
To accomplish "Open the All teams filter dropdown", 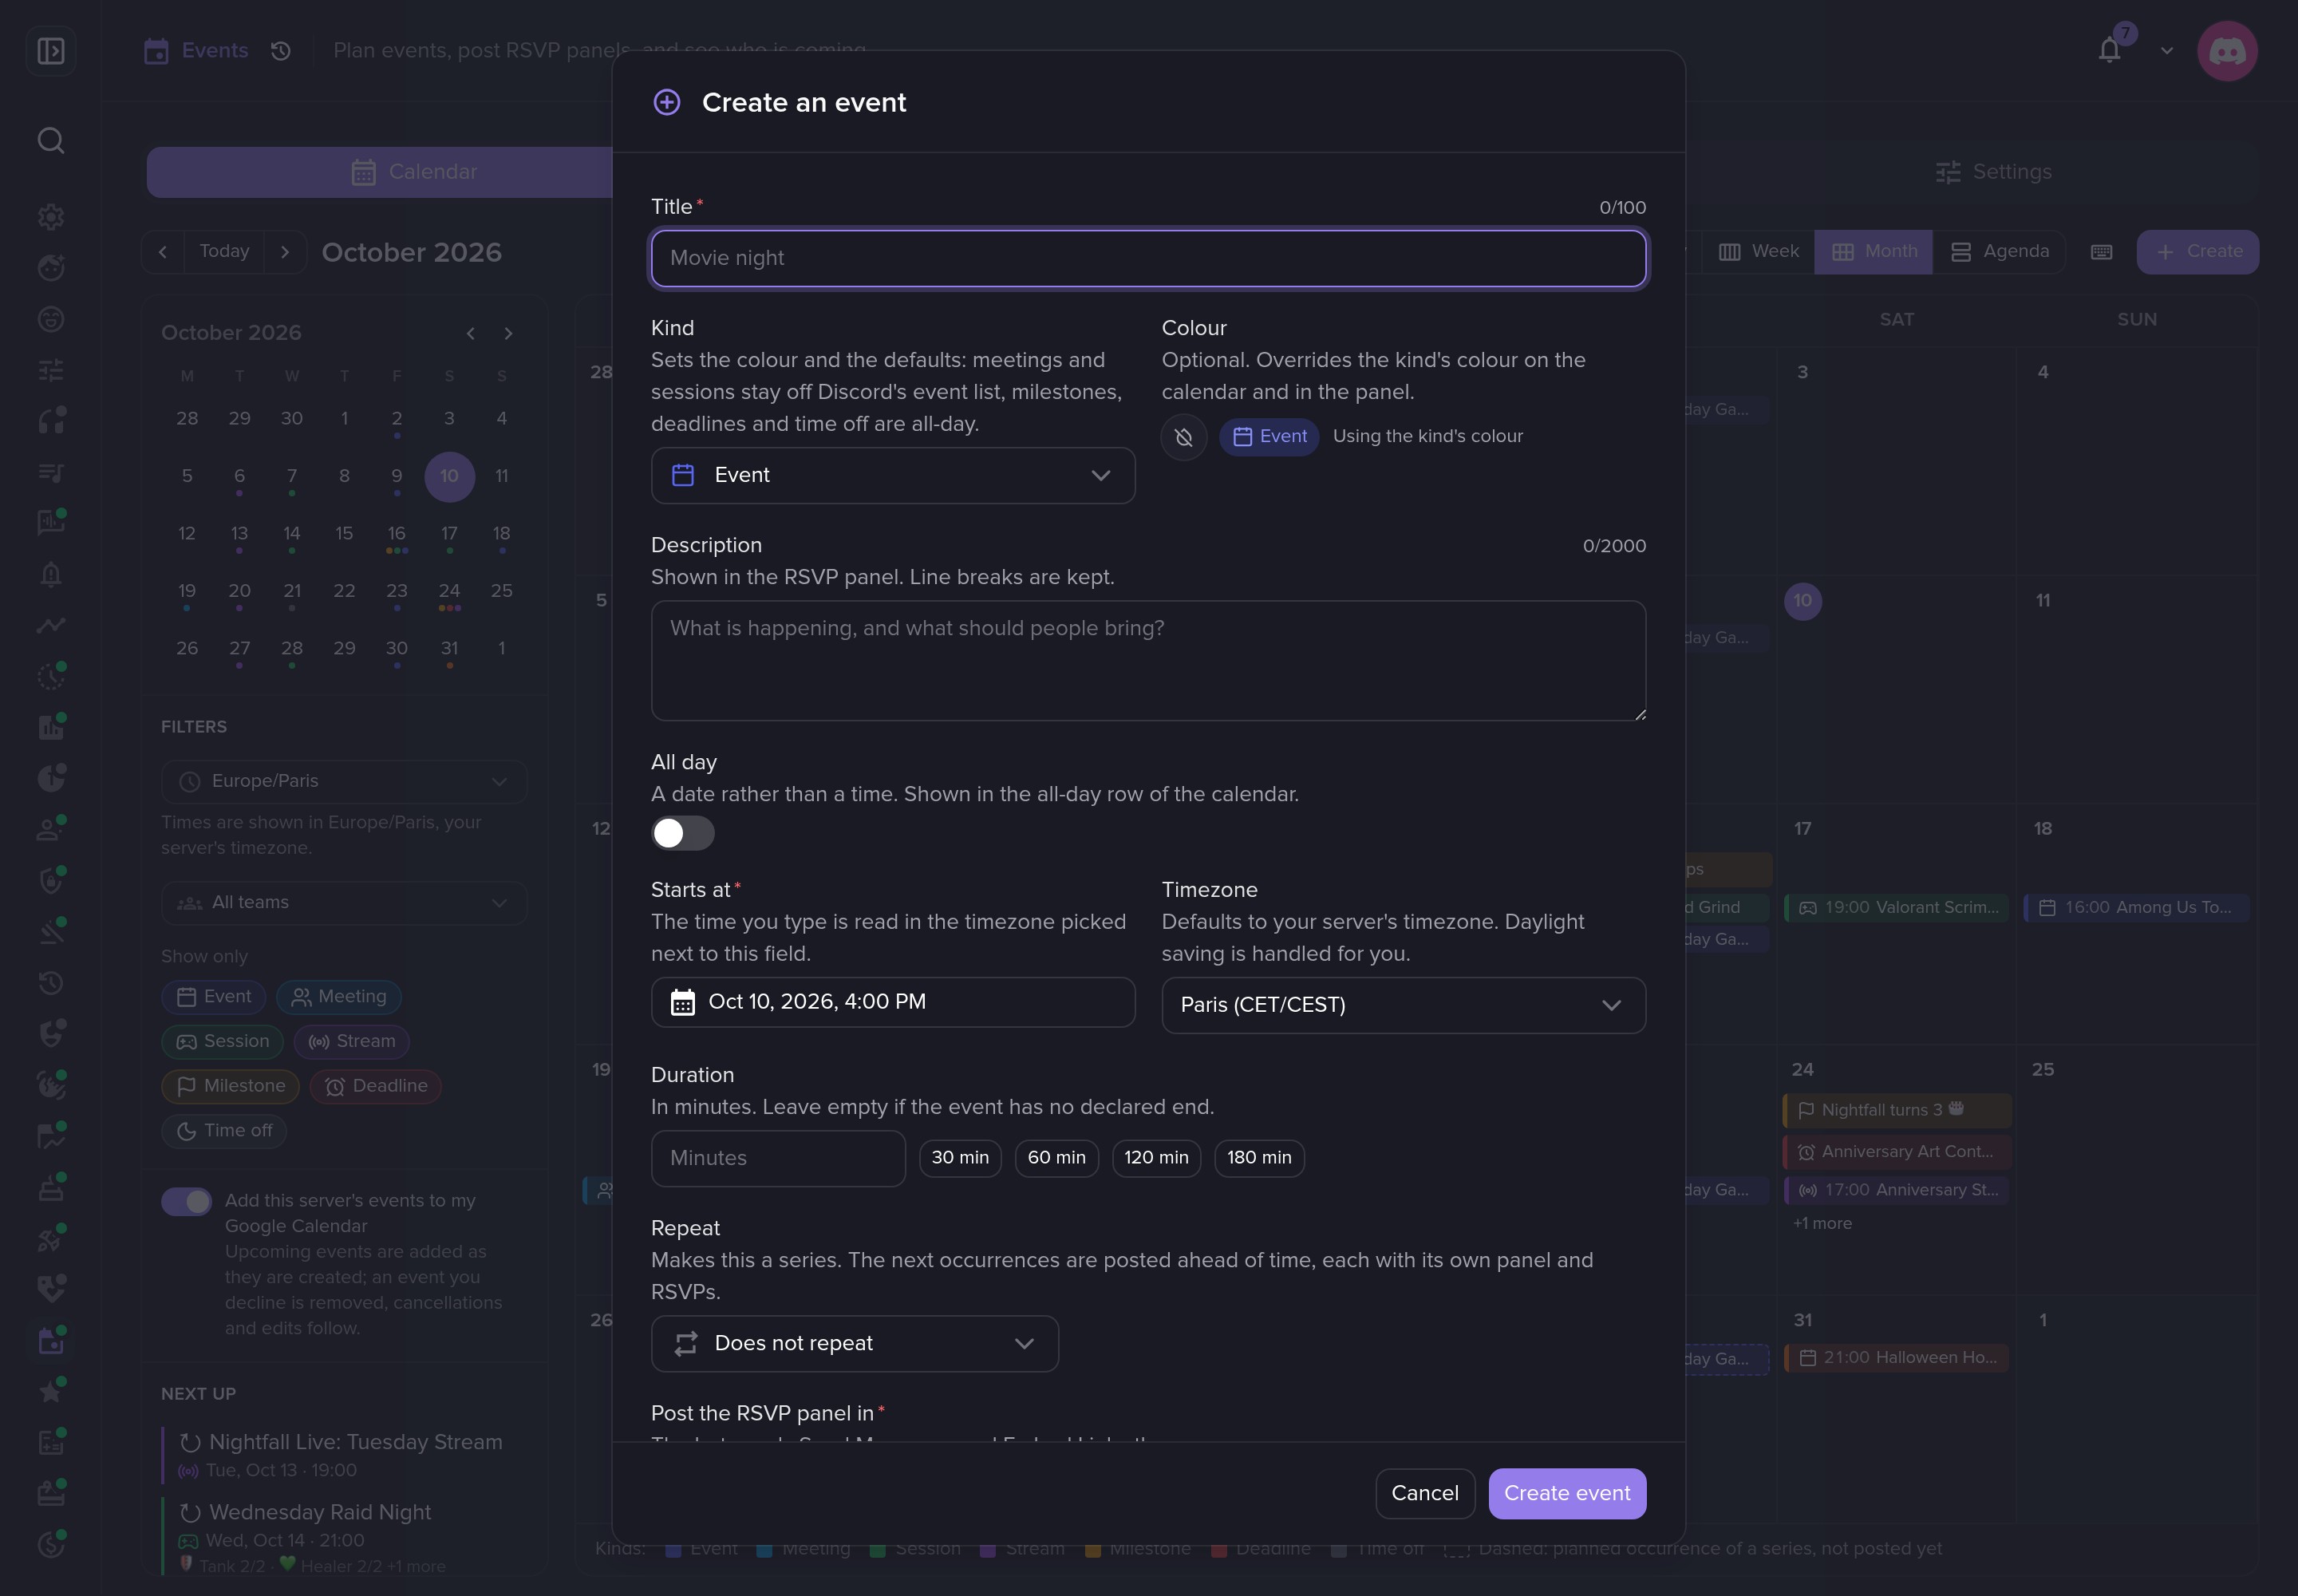I will click(344, 903).
